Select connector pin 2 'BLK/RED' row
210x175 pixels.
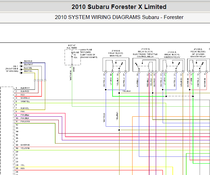click(x=22, y=91)
